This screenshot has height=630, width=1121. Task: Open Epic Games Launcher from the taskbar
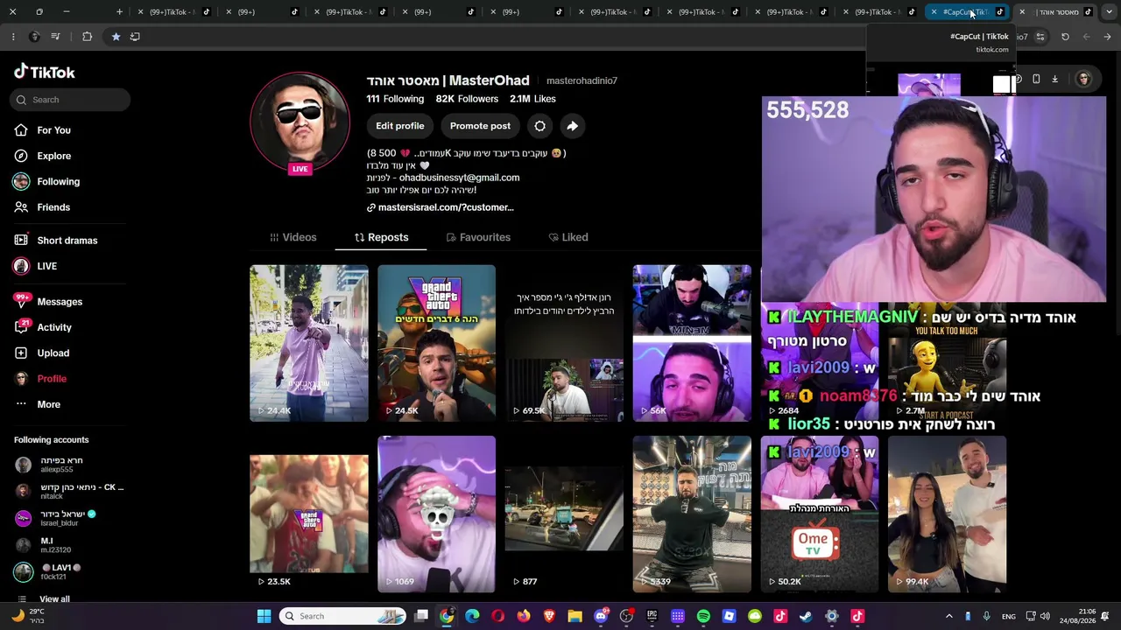tap(652, 616)
